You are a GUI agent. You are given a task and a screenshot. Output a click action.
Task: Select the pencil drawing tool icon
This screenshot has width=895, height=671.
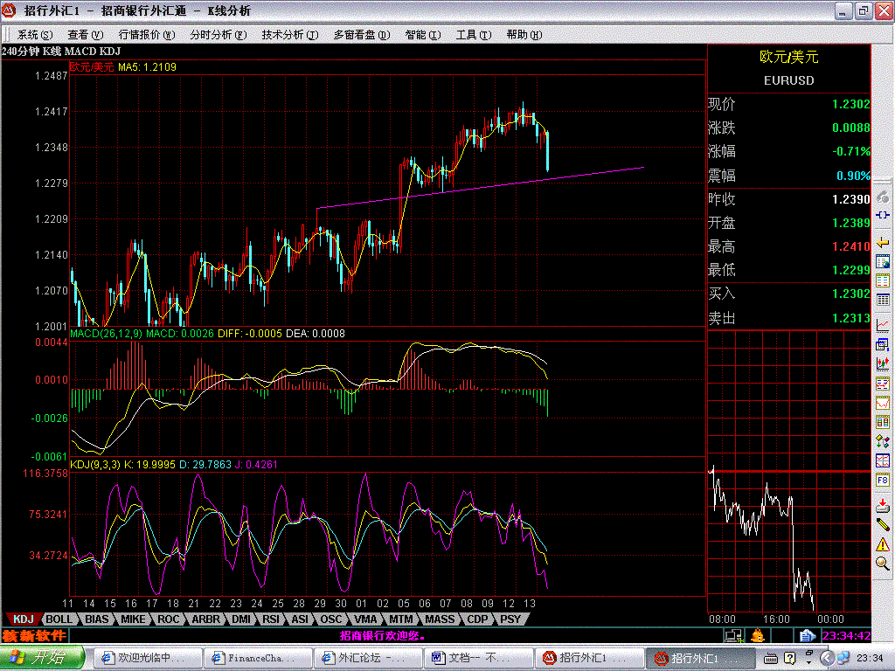883,524
